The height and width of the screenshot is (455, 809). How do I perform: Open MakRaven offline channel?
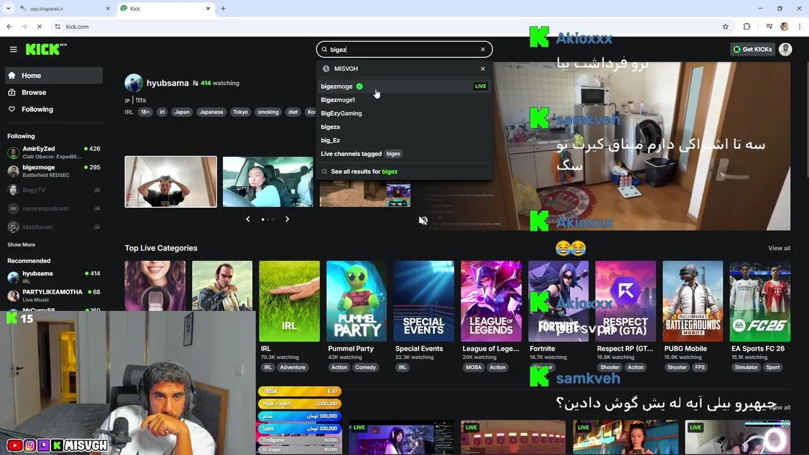click(54, 227)
